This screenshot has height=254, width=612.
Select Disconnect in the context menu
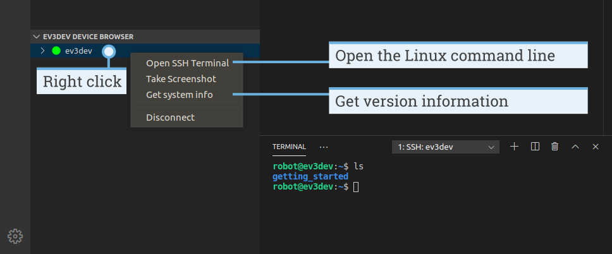click(170, 118)
